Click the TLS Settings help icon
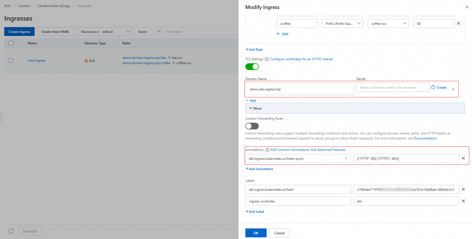The width and height of the screenshot is (472, 239). [x=267, y=59]
